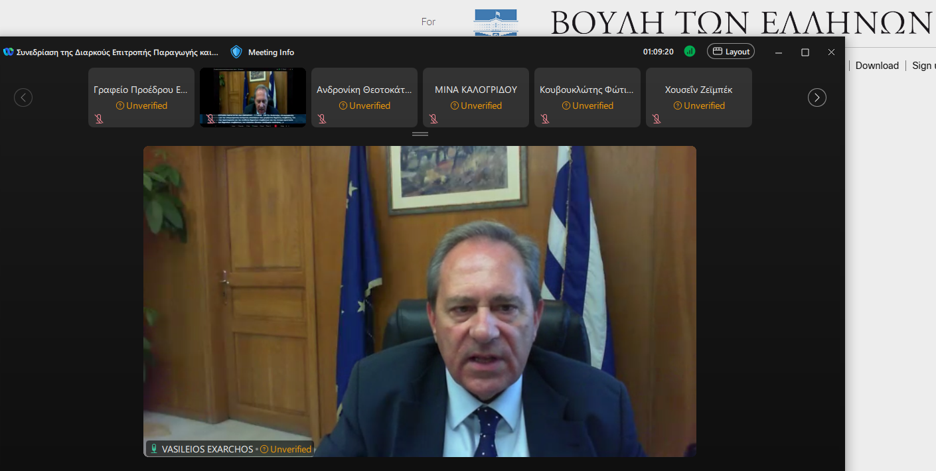
Task: Click the Unverified badge next to VASILEIOS EXARCHOS
Action: click(x=285, y=449)
